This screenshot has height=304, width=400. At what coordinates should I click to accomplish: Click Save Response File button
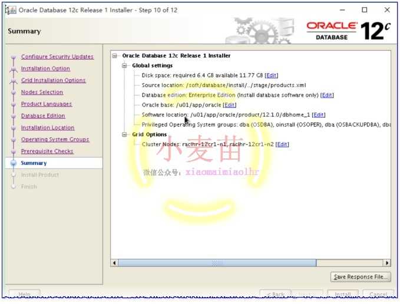pyautogui.click(x=361, y=277)
